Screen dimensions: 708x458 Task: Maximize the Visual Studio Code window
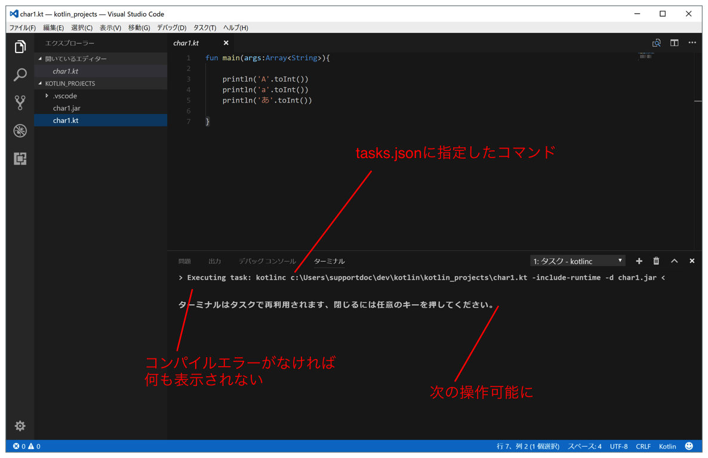tap(663, 14)
